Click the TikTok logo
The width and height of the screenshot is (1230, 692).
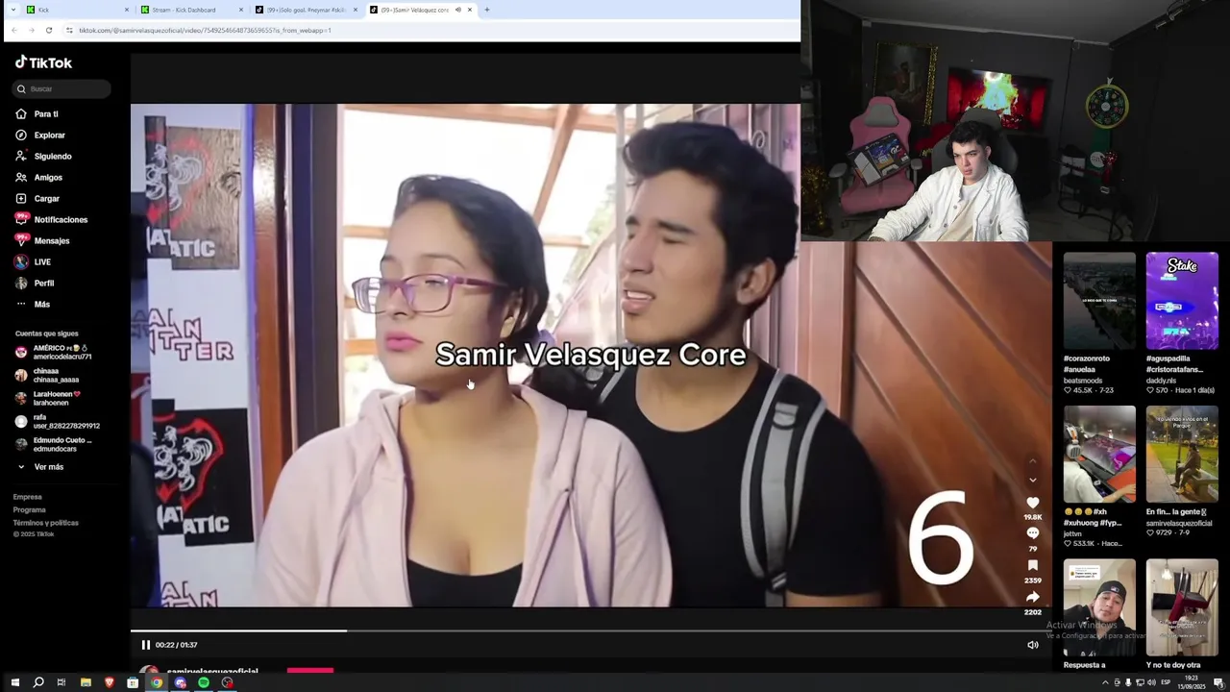pyautogui.click(x=43, y=62)
